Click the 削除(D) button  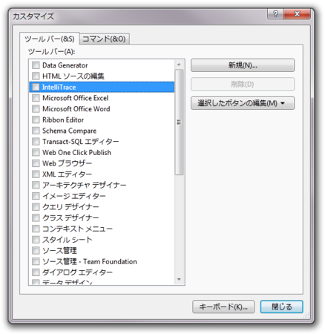coord(243,84)
